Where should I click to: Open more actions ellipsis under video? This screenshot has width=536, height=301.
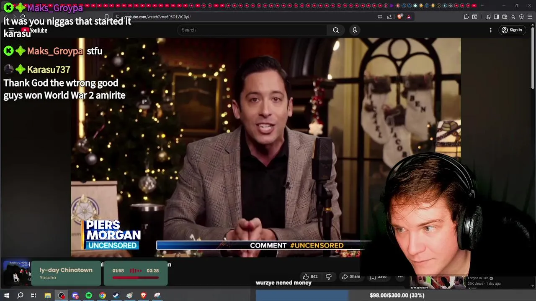(400, 277)
